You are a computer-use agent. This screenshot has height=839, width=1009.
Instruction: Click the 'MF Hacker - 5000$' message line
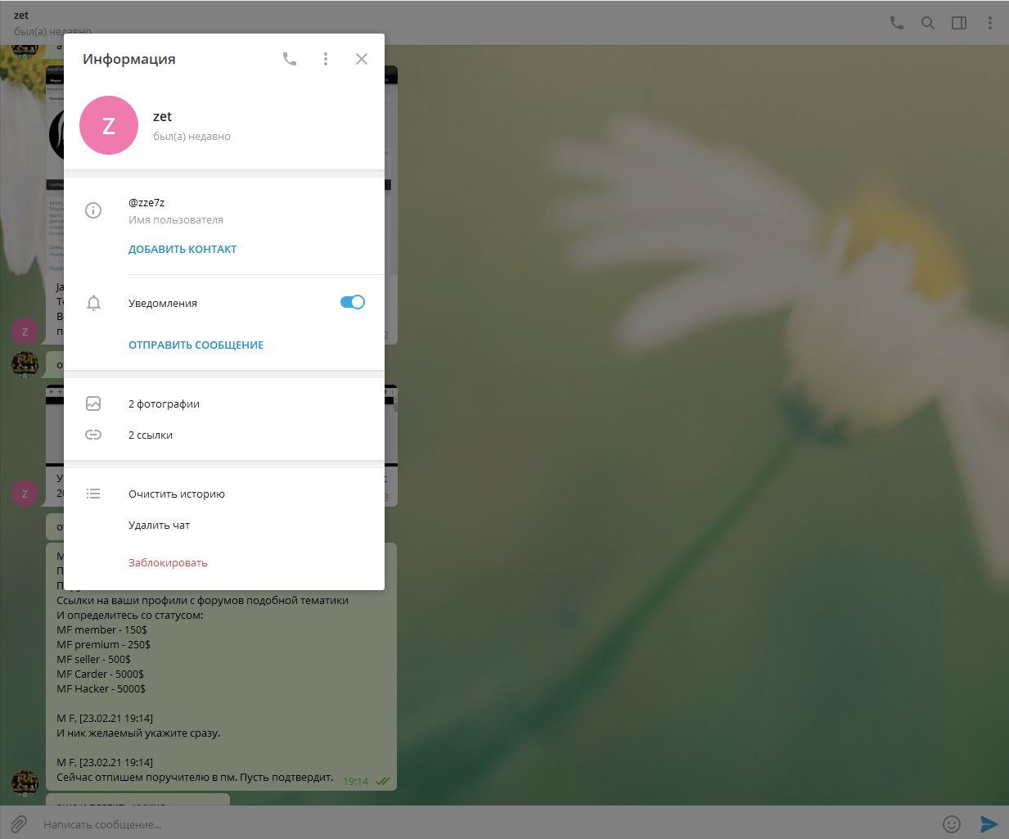(101, 688)
